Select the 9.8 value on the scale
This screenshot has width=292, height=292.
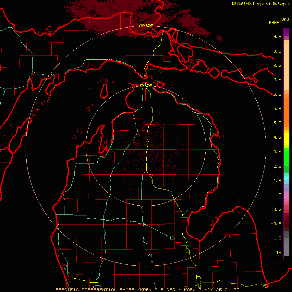tap(277, 36)
